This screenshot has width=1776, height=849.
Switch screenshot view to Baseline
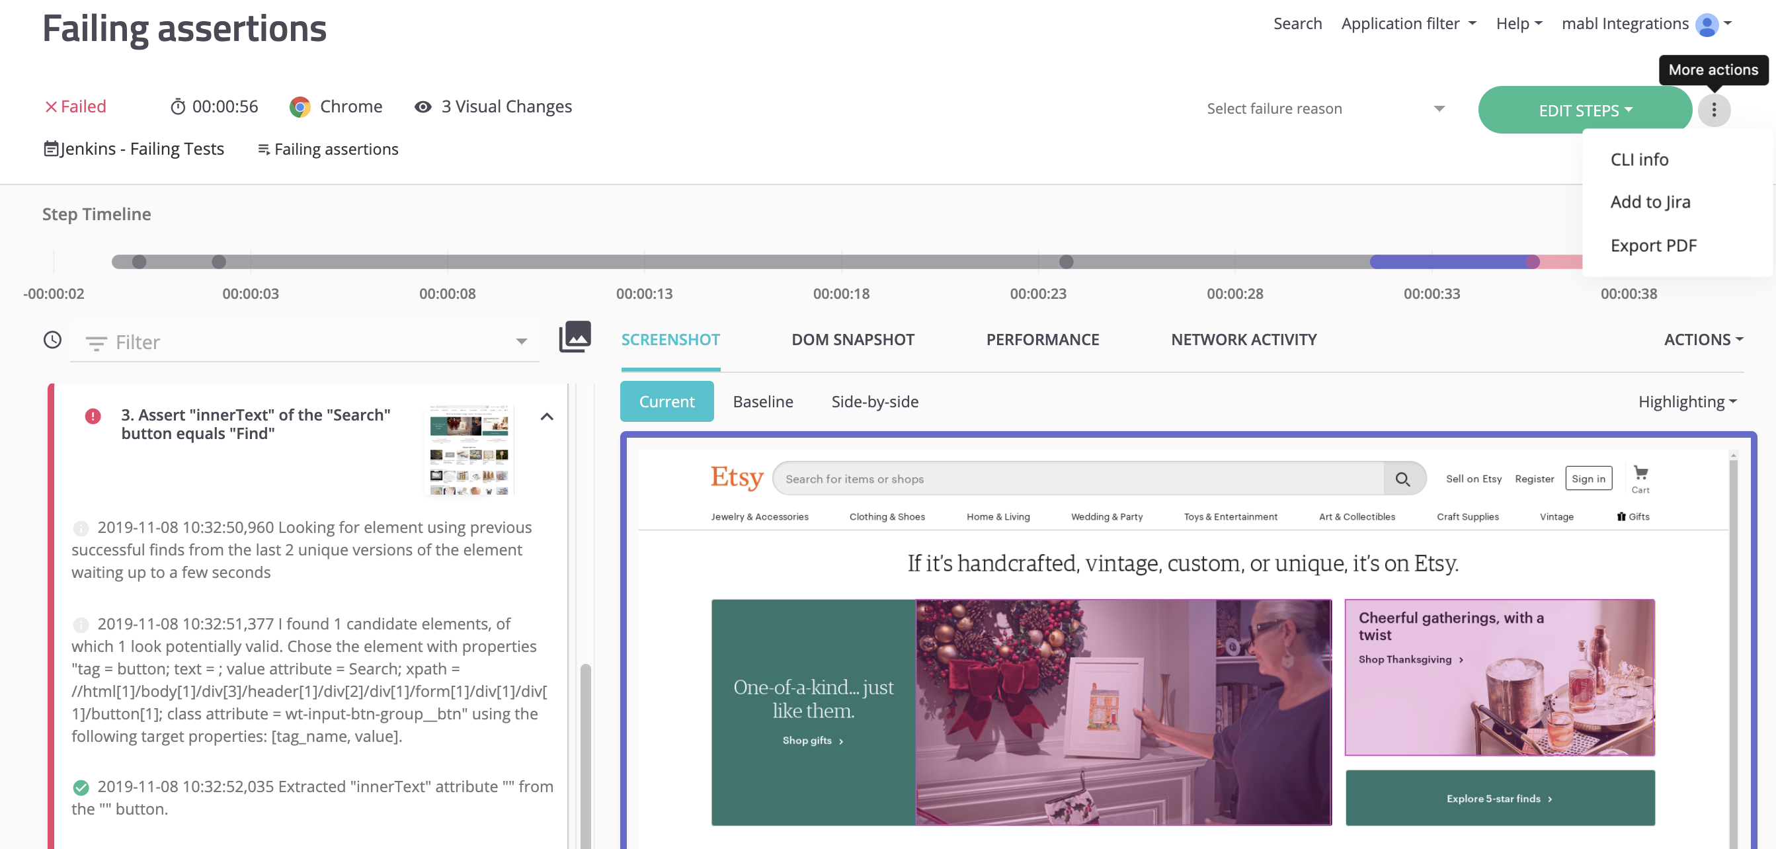[x=762, y=401]
